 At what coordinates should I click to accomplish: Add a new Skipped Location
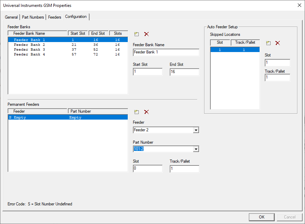(269, 42)
